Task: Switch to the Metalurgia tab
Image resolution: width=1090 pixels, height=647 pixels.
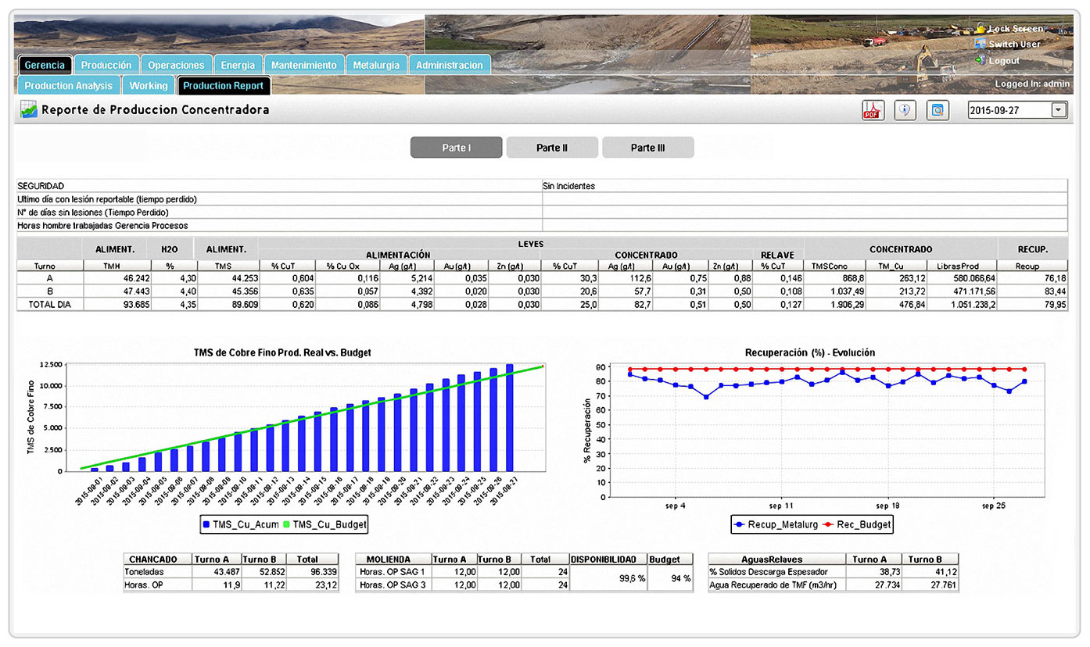Action: coord(376,65)
